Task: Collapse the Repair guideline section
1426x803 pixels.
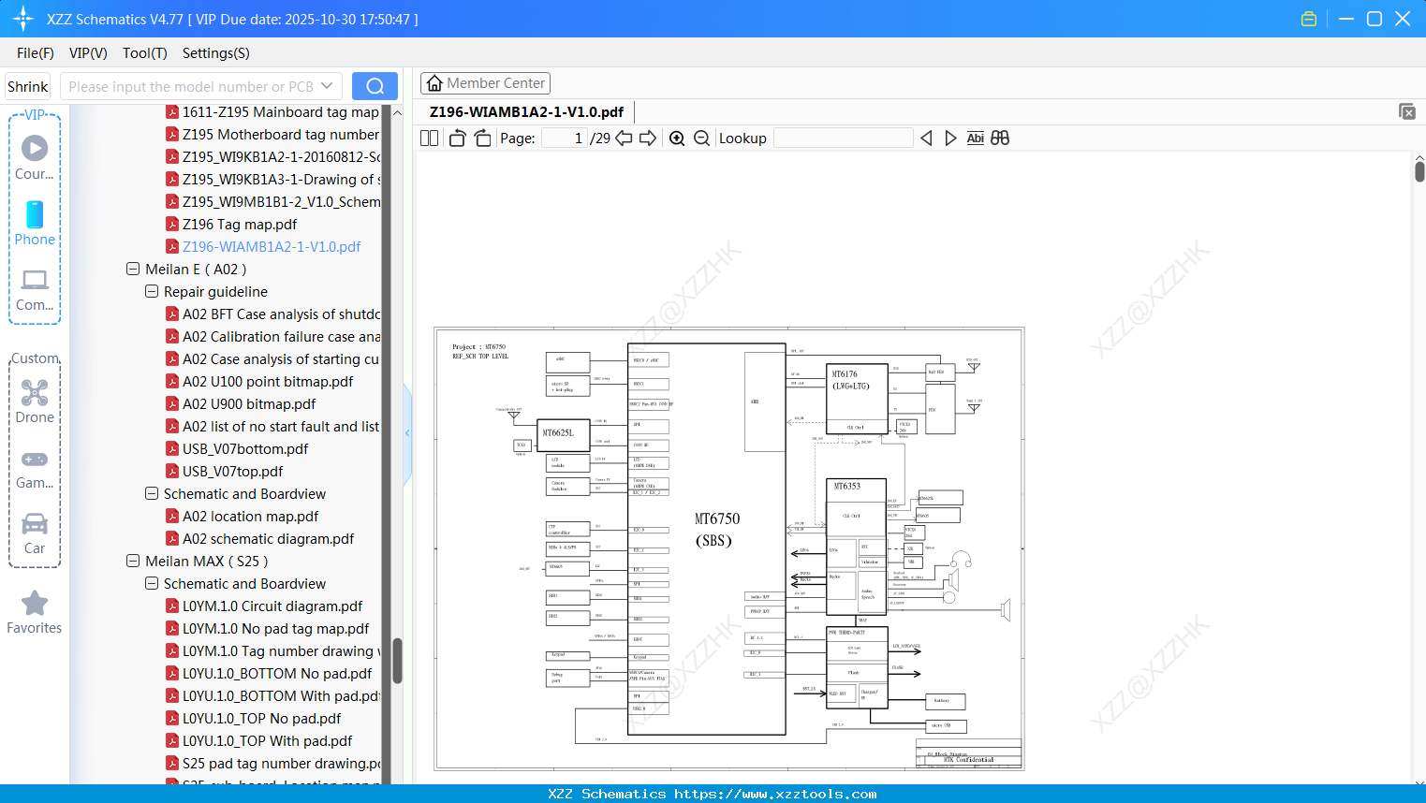Action: (x=151, y=291)
